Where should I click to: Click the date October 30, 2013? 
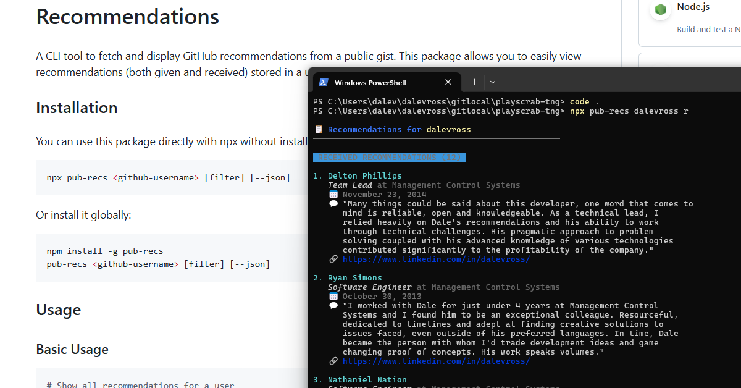tap(382, 297)
